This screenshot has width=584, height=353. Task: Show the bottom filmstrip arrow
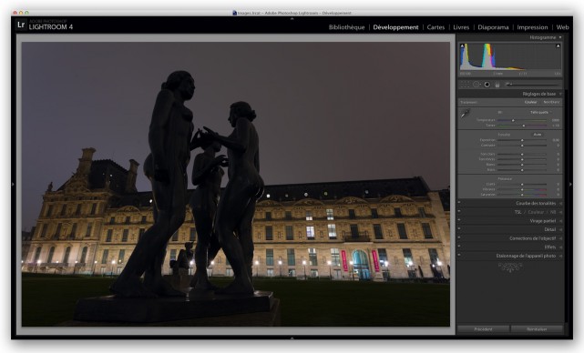(292, 338)
